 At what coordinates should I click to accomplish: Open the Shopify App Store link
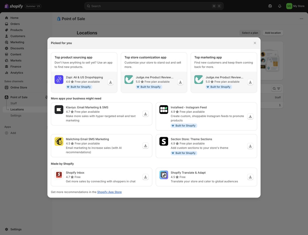coord(109,192)
